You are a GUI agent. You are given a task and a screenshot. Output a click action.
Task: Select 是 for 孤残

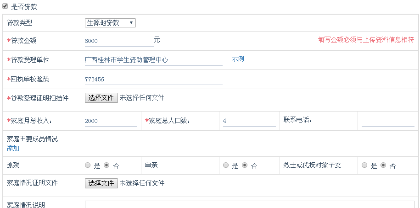[x=88, y=165]
